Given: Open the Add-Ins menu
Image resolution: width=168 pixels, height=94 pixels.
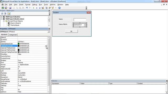Looking at the screenshot, I should [52, 5].
